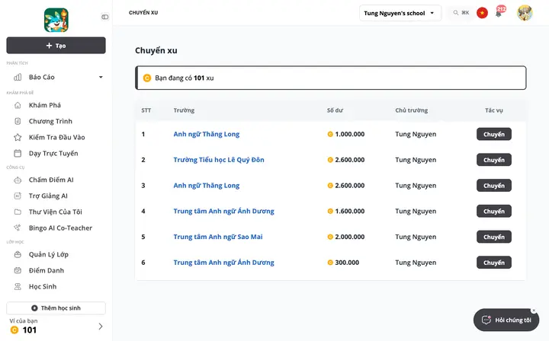Image resolution: width=549 pixels, height=341 pixels.
Task: Click chat bubble icon in help widget
Action: [x=486, y=320]
